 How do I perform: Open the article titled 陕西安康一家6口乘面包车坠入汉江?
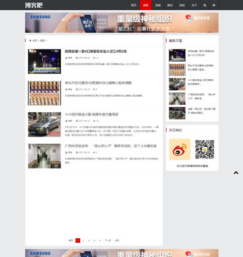tap(96, 51)
